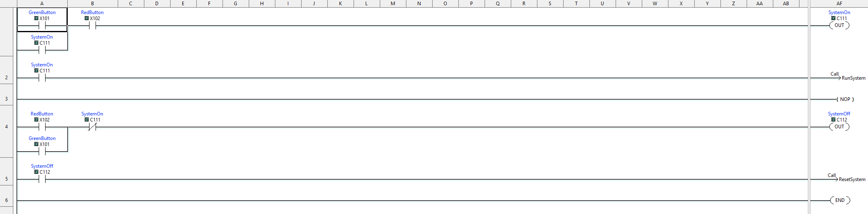
Task: Select the RedButton X102 contact in rung 1
Action: pos(92,20)
